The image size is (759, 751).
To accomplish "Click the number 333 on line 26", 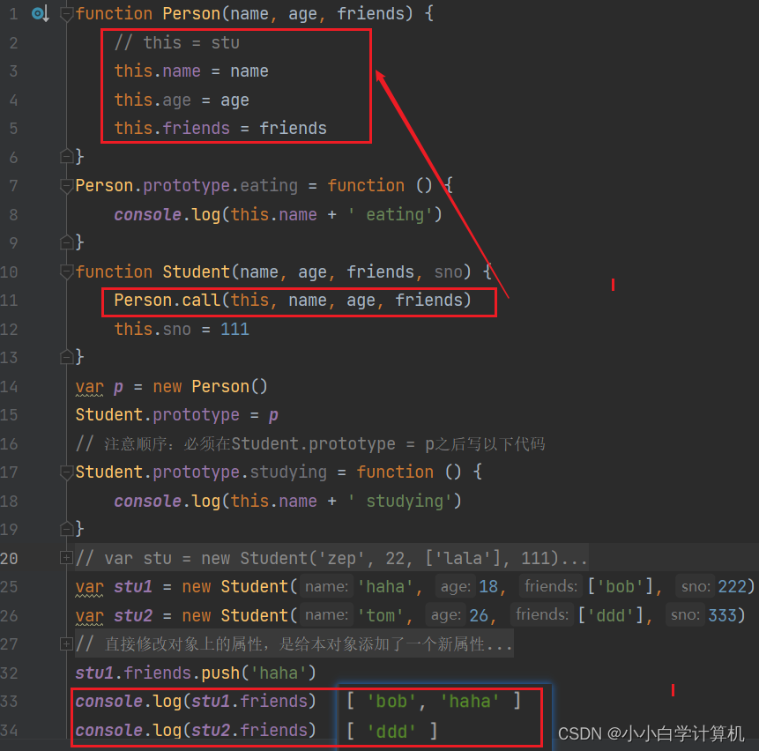I will (722, 615).
